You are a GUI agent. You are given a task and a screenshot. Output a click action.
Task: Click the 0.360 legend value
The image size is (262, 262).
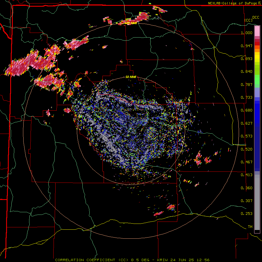tap(247, 188)
